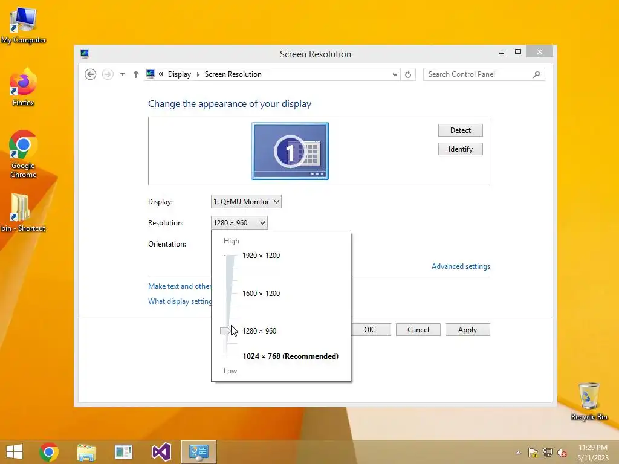This screenshot has height=464, width=619.
Task: Open Make text and other items link
Action: pyautogui.click(x=180, y=286)
